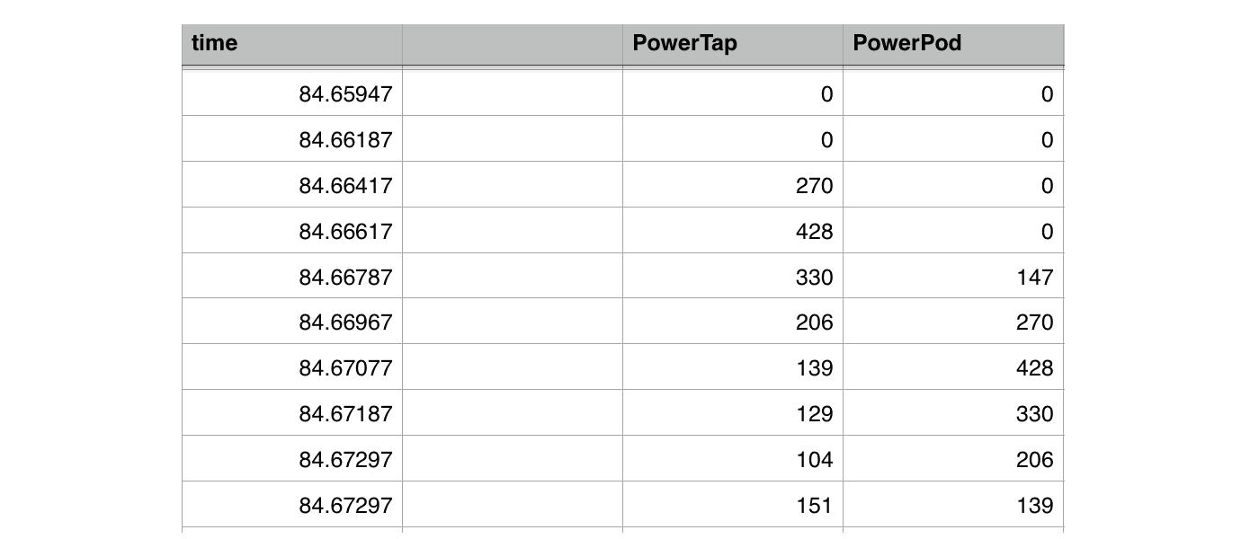Select the PowerTap cell with value 270
The image size is (1259, 539).
[x=814, y=186]
